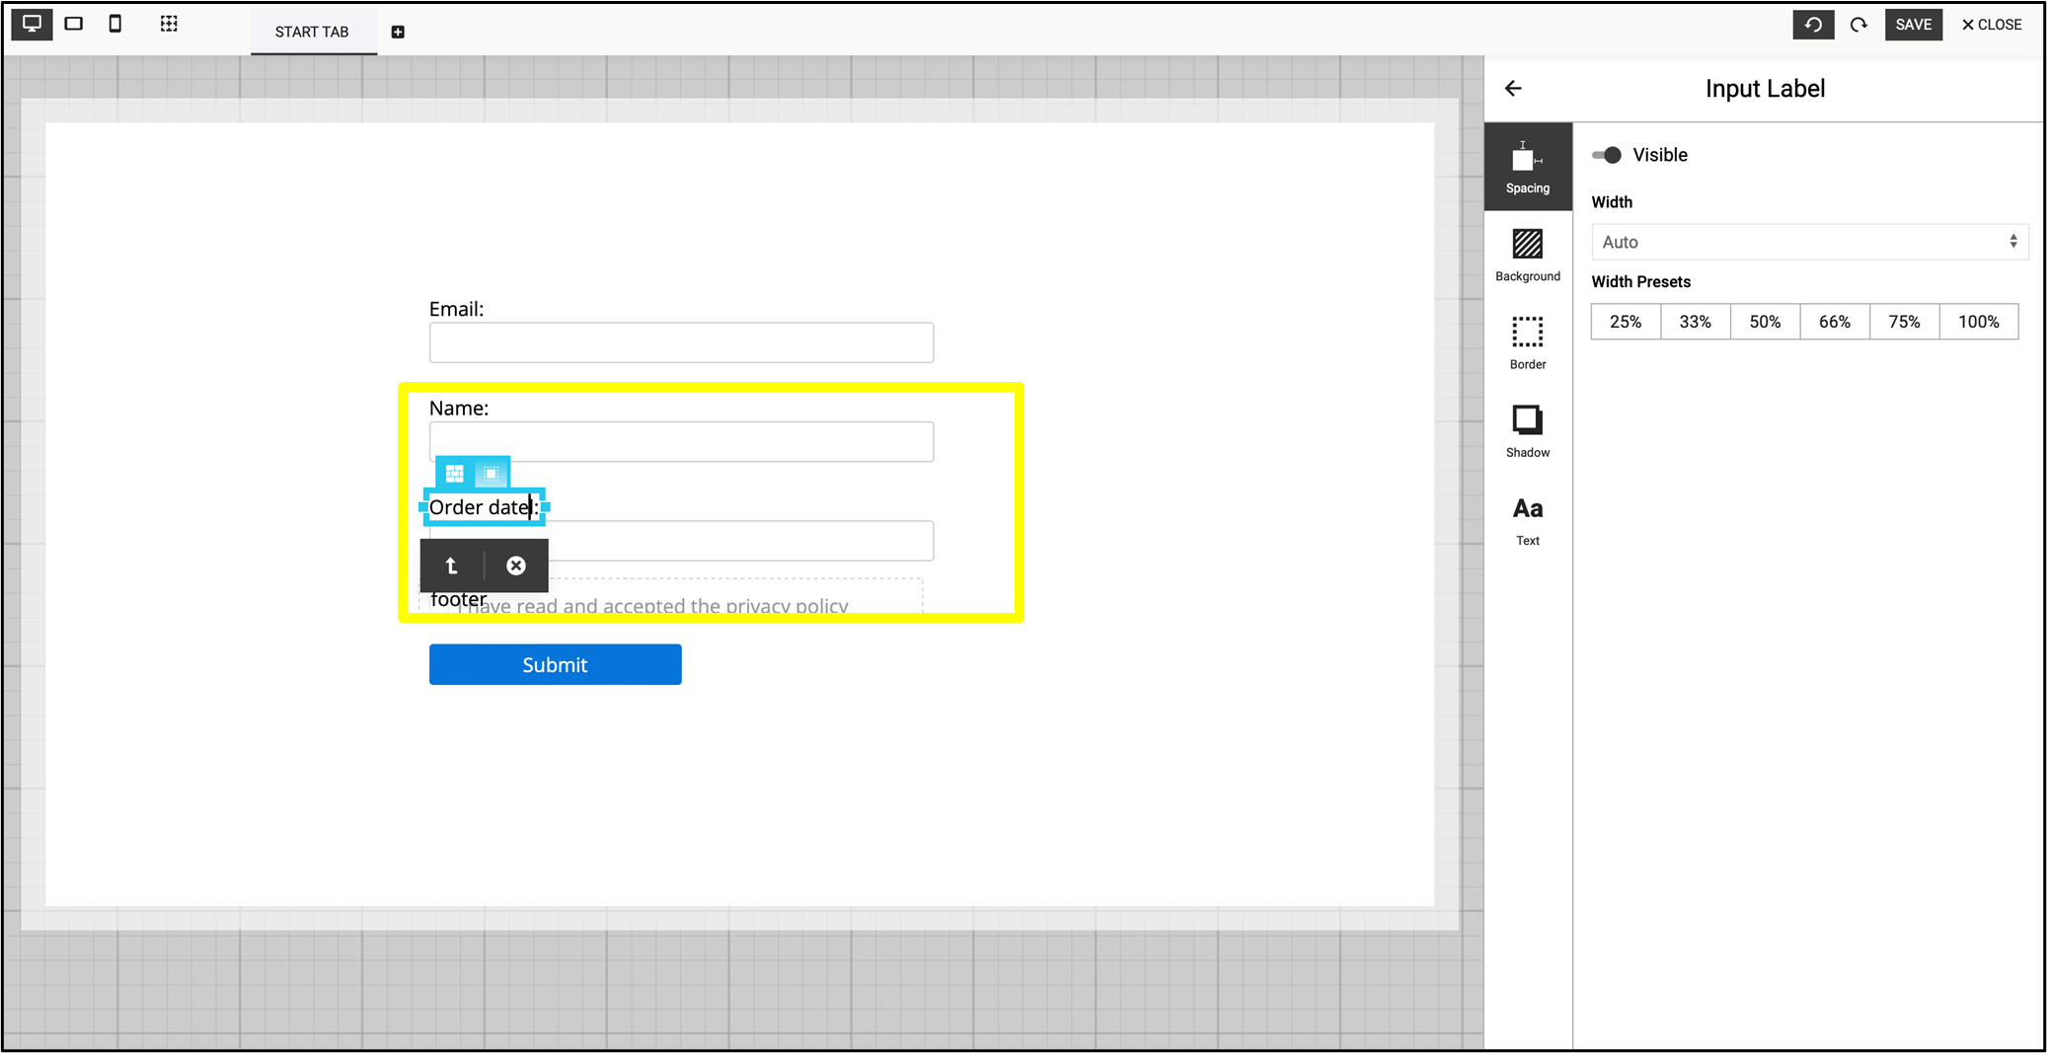Select parent element with up arrow
The width and height of the screenshot is (2047, 1053).
[451, 565]
